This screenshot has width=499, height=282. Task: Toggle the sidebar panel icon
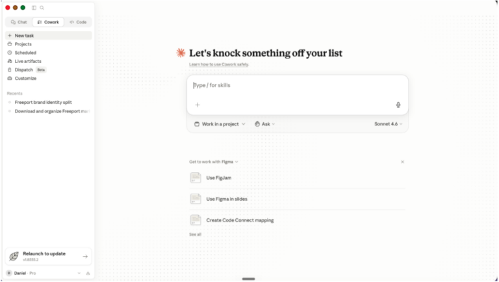point(34,8)
